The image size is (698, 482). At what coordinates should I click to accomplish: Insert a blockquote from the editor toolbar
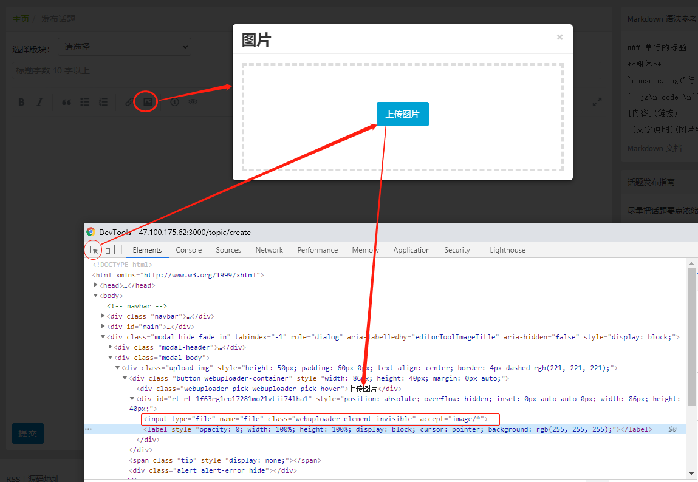click(66, 102)
